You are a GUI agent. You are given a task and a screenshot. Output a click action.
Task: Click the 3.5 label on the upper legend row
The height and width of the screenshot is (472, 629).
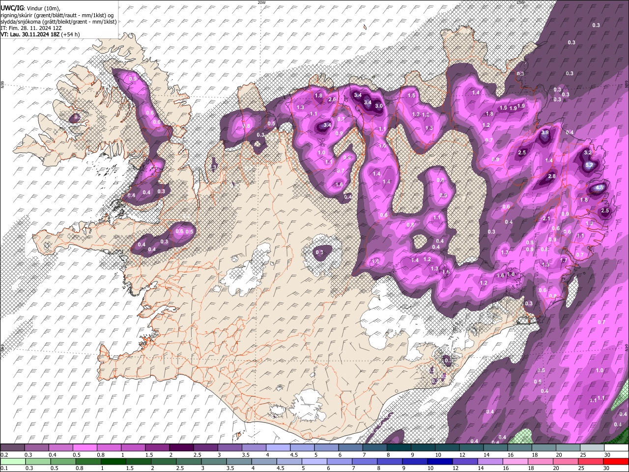coord(245,455)
